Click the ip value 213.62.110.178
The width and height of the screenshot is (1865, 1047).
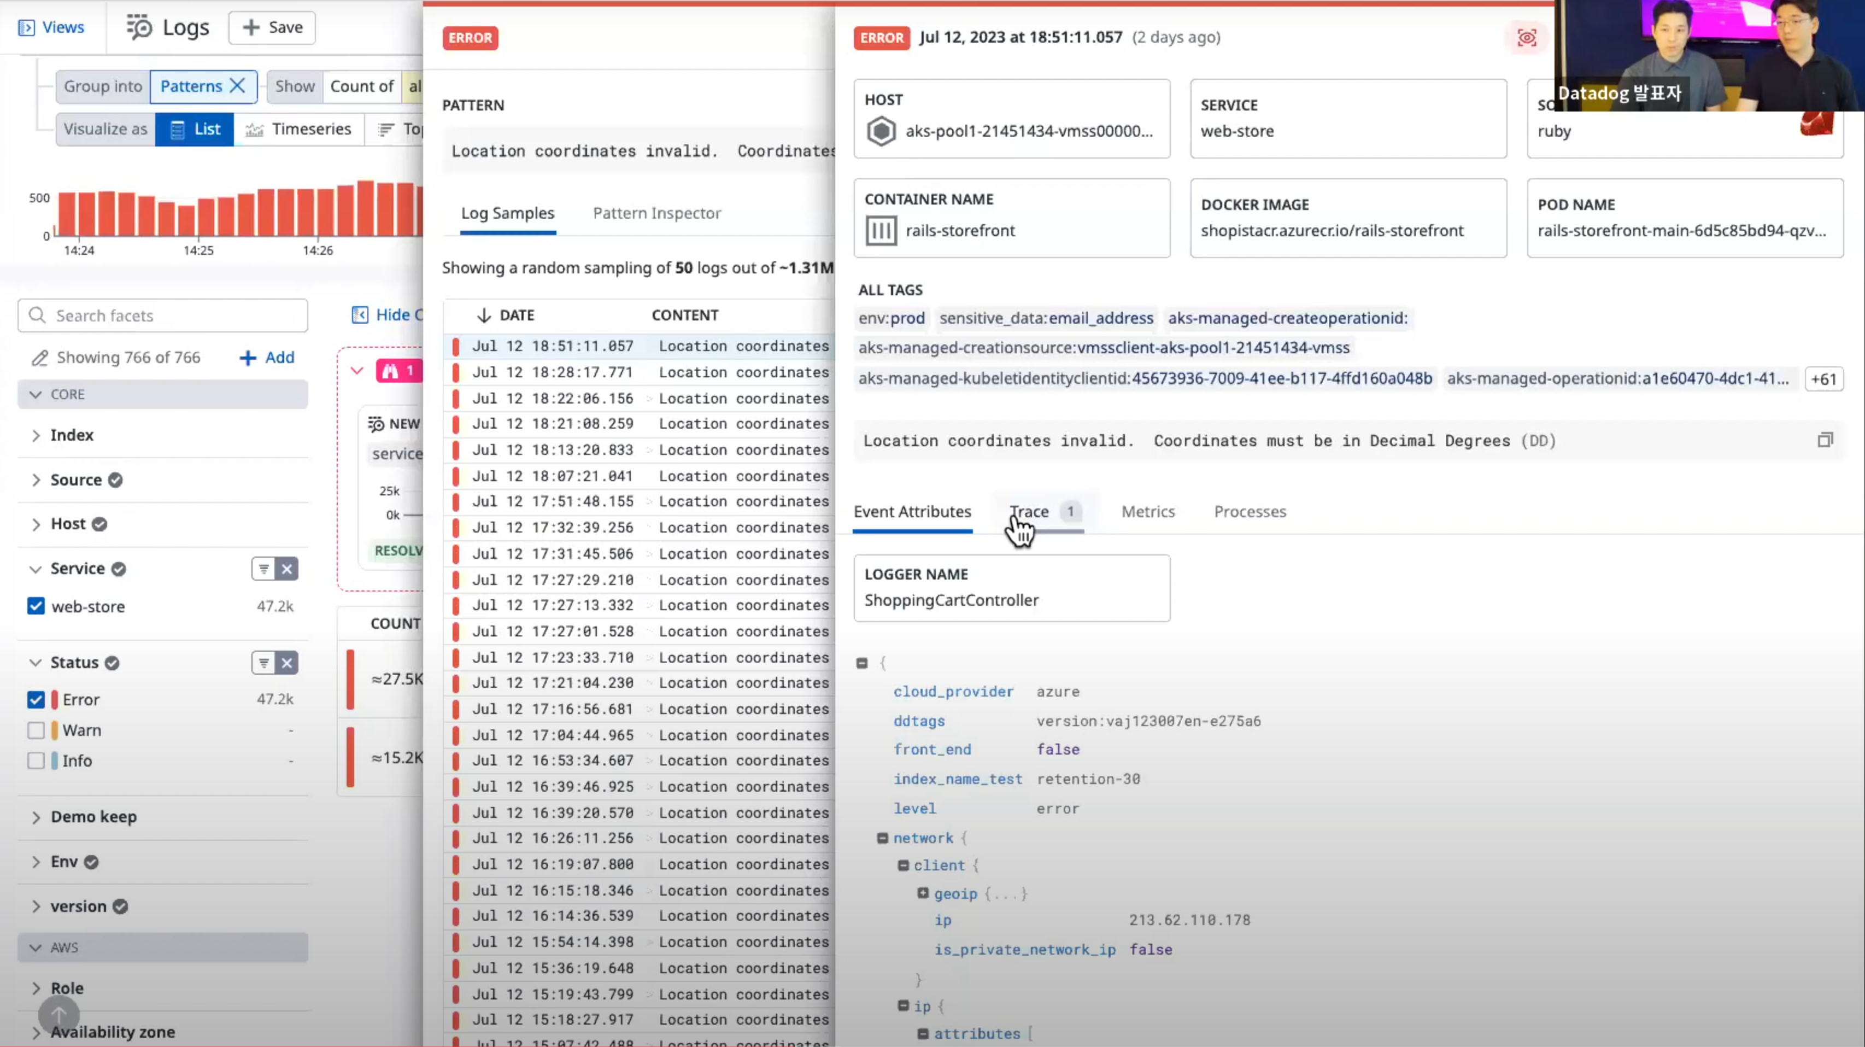tap(1189, 920)
